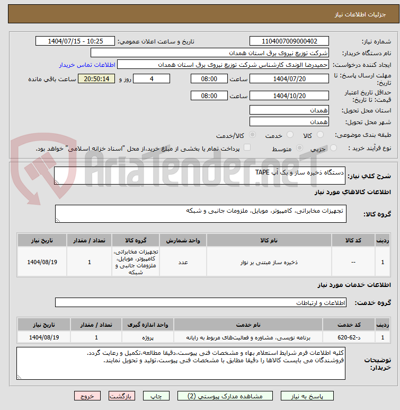Click the response deadline time 08:00 field
This screenshot has width=400, height=410.
(x=209, y=78)
